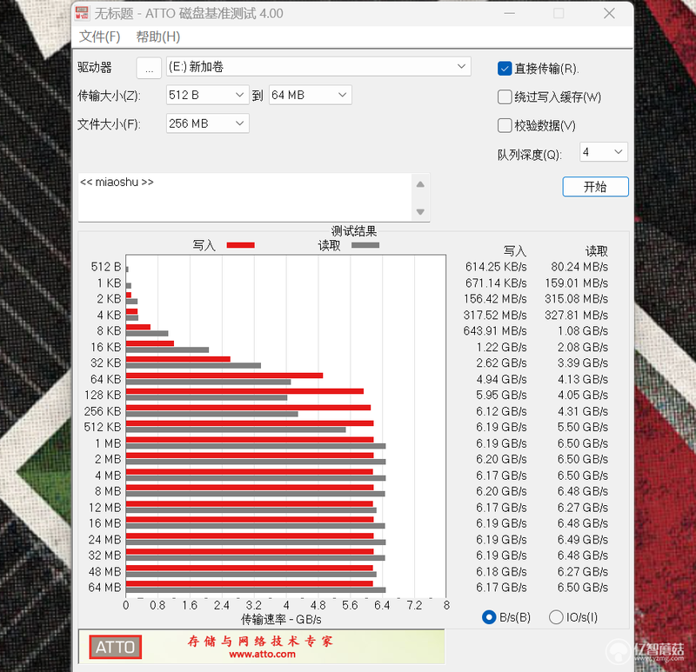Click the 5.50 GB/s read value

[583, 427]
